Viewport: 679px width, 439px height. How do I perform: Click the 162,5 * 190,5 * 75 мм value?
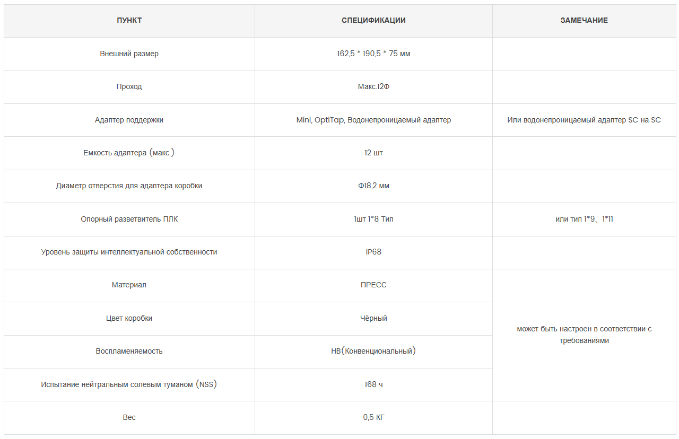[373, 54]
